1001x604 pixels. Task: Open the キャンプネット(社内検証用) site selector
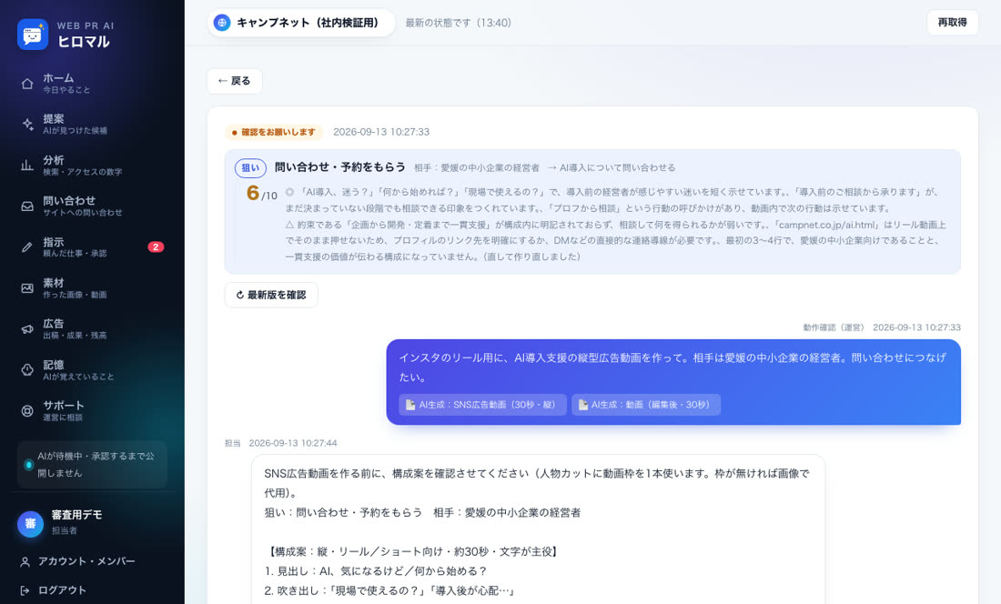click(301, 23)
